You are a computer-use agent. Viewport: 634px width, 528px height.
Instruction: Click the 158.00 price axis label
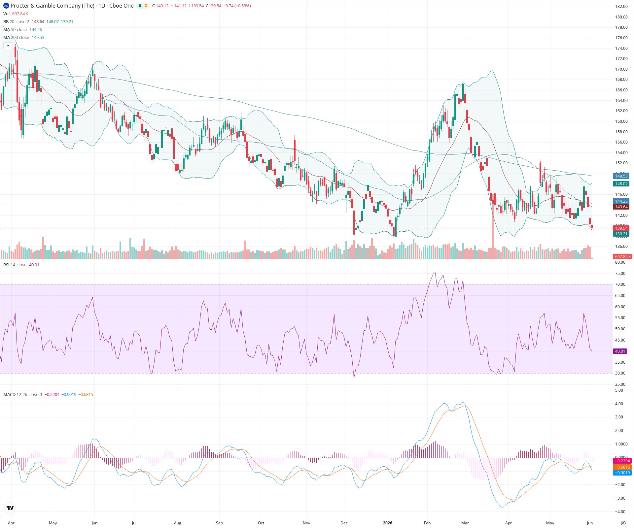621,132
